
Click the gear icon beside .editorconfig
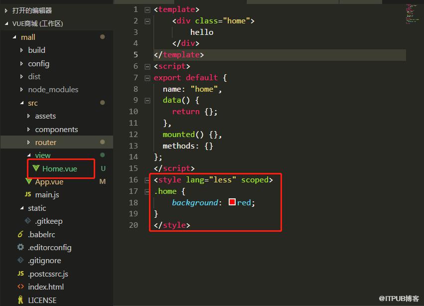tap(20, 247)
